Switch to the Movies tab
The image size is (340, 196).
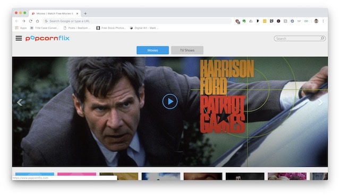pyautogui.click(x=152, y=50)
